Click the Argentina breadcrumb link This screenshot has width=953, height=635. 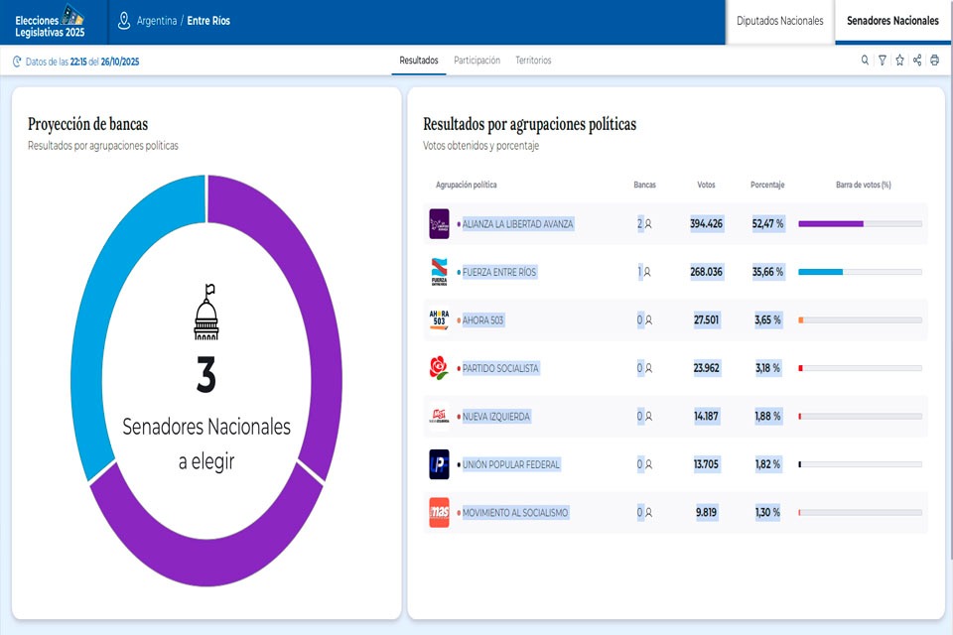point(157,21)
